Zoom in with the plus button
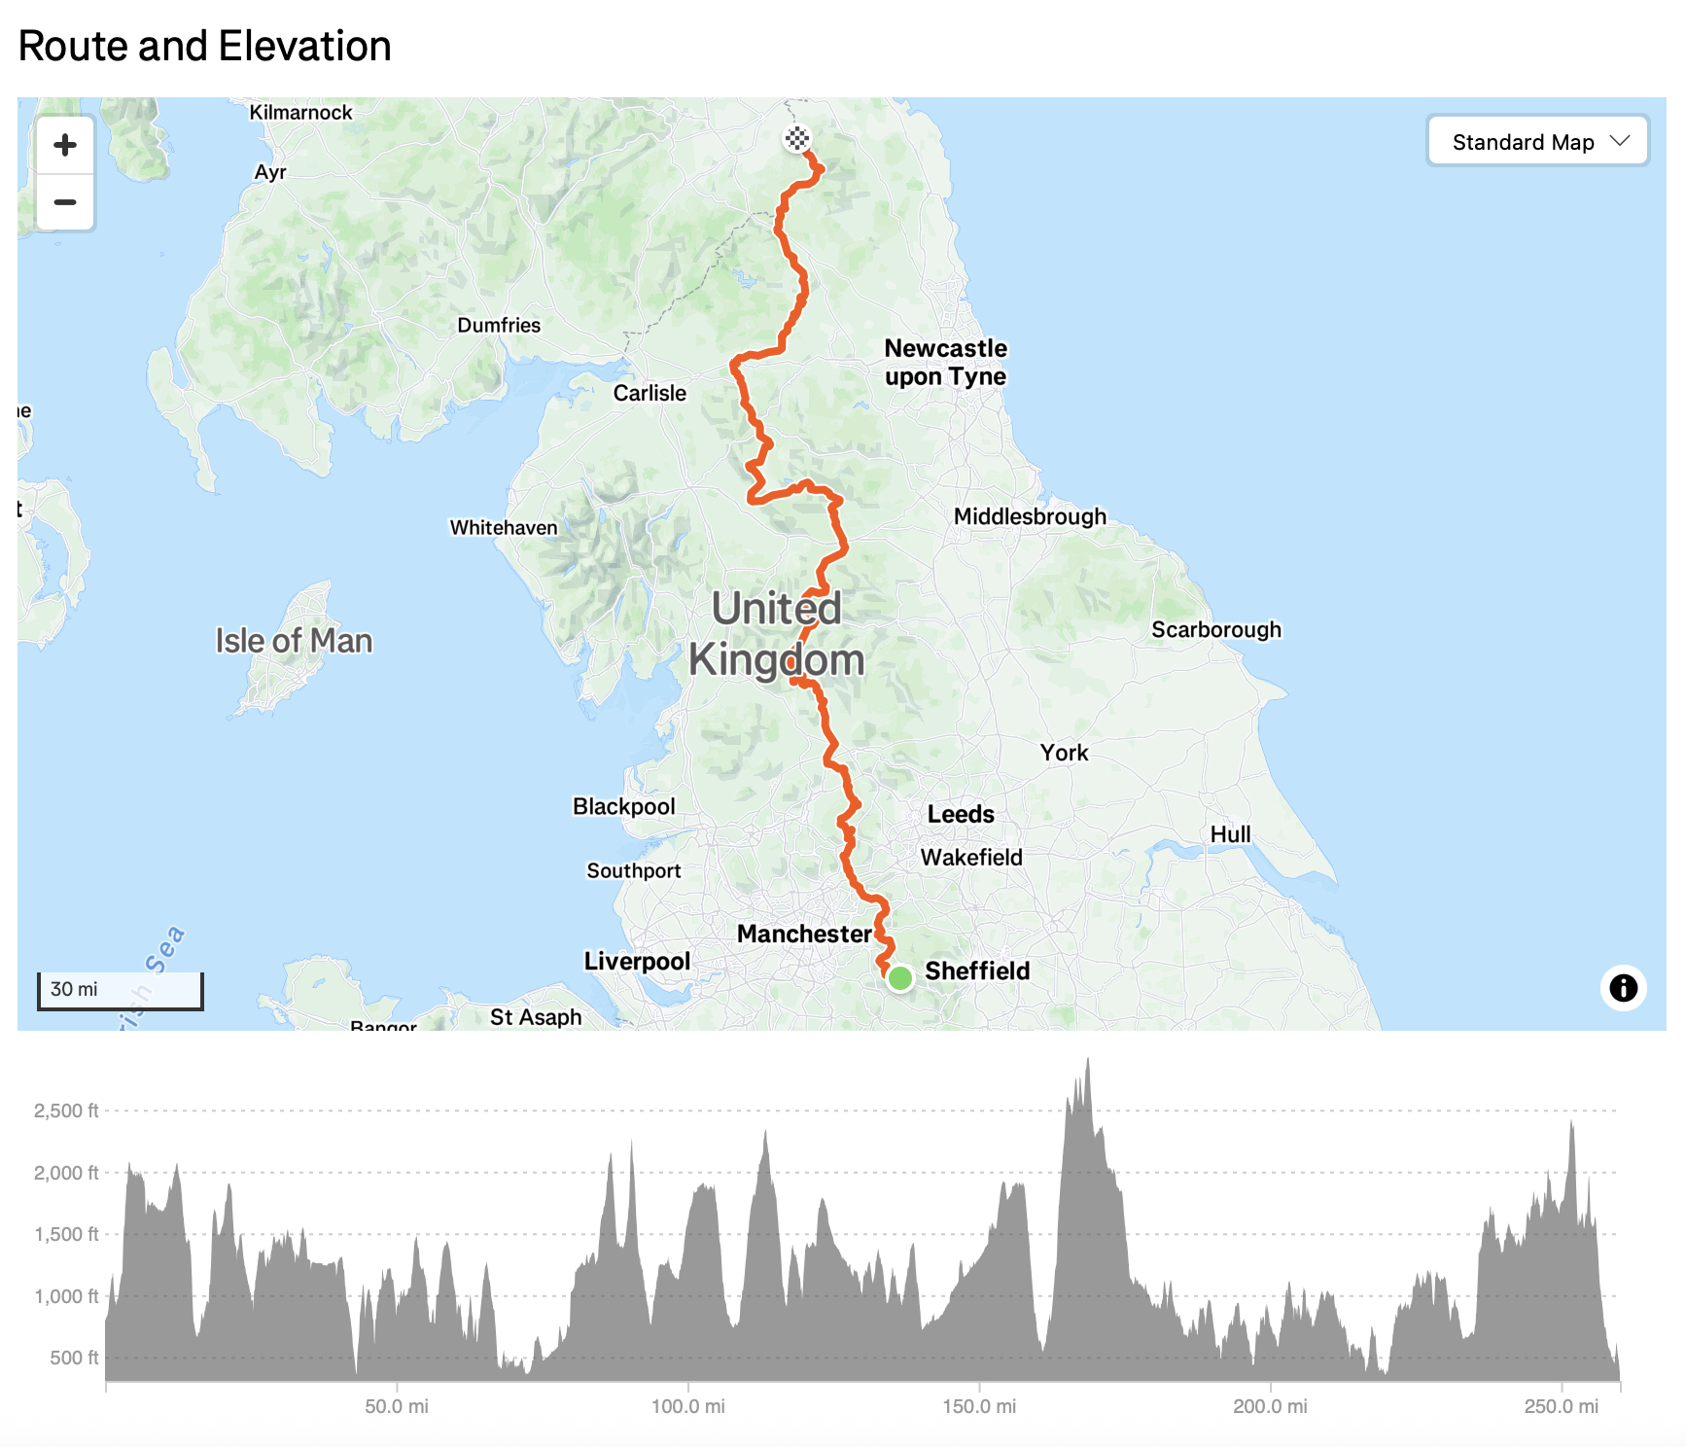1686x1447 pixels. tap(65, 145)
